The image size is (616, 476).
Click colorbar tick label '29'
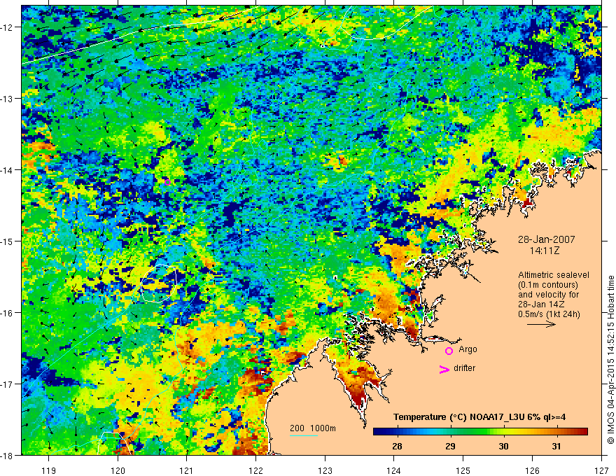tap(450, 446)
